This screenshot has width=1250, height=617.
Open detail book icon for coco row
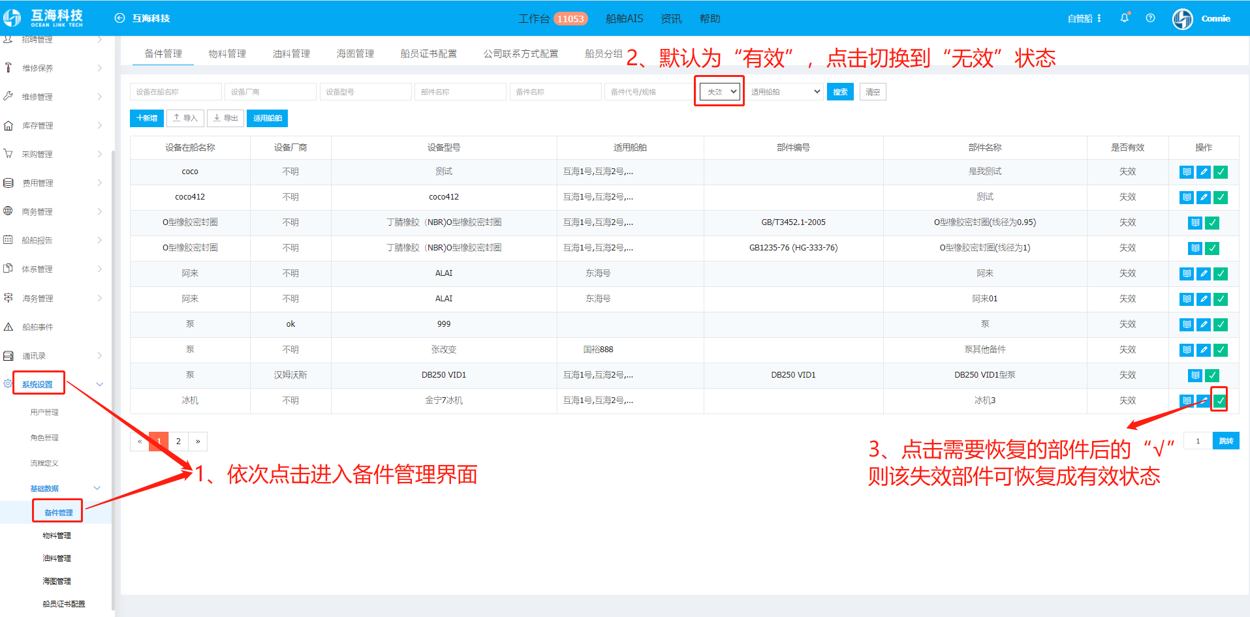pyautogui.click(x=1187, y=172)
